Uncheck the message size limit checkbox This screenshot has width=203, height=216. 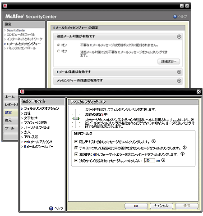click(76, 160)
